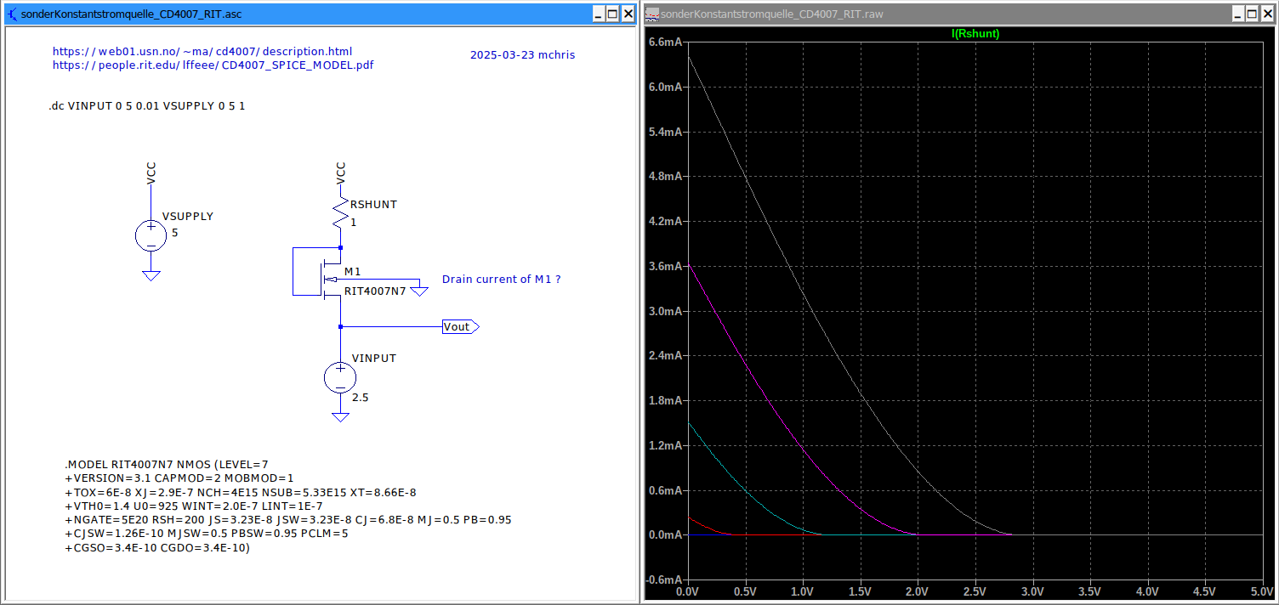Click the +CGSO=3.4E-10 CGDO line
This screenshot has width=1279, height=605.
157,547
